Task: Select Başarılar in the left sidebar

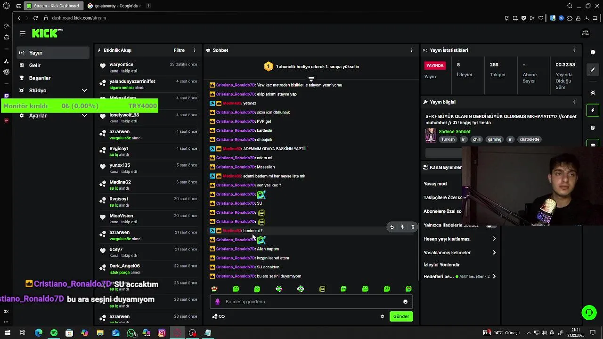Action: tap(53, 78)
